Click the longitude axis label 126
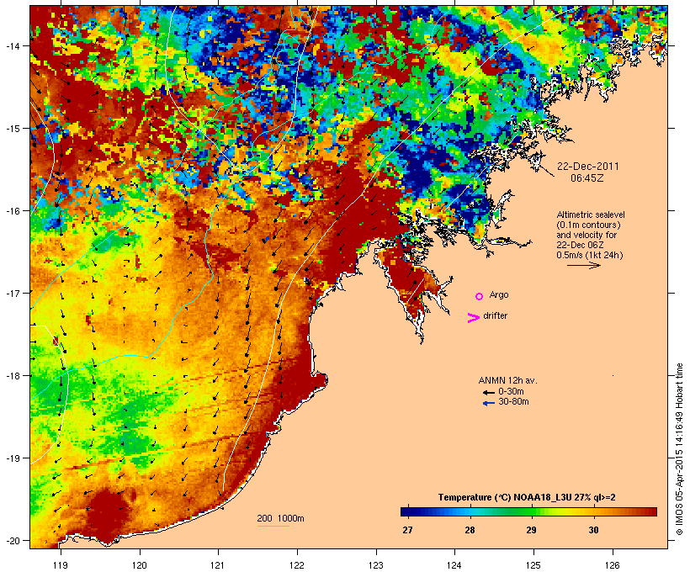The width and height of the screenshot is (690, 572). click(x=613, y=565)
